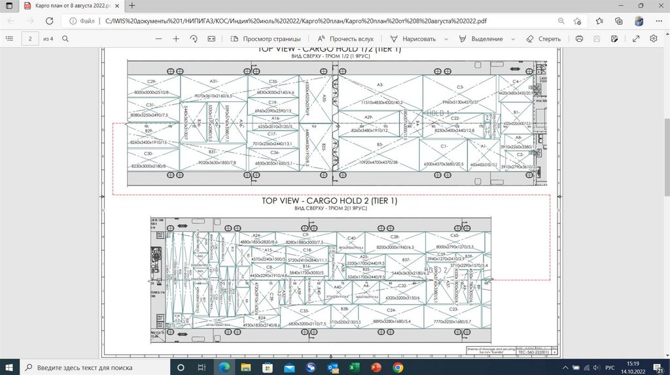The width and height of the screenshot is (670, 375).
Task: Expand the Выделение highlight options dropdown
Action: click(x=512, y=39)
